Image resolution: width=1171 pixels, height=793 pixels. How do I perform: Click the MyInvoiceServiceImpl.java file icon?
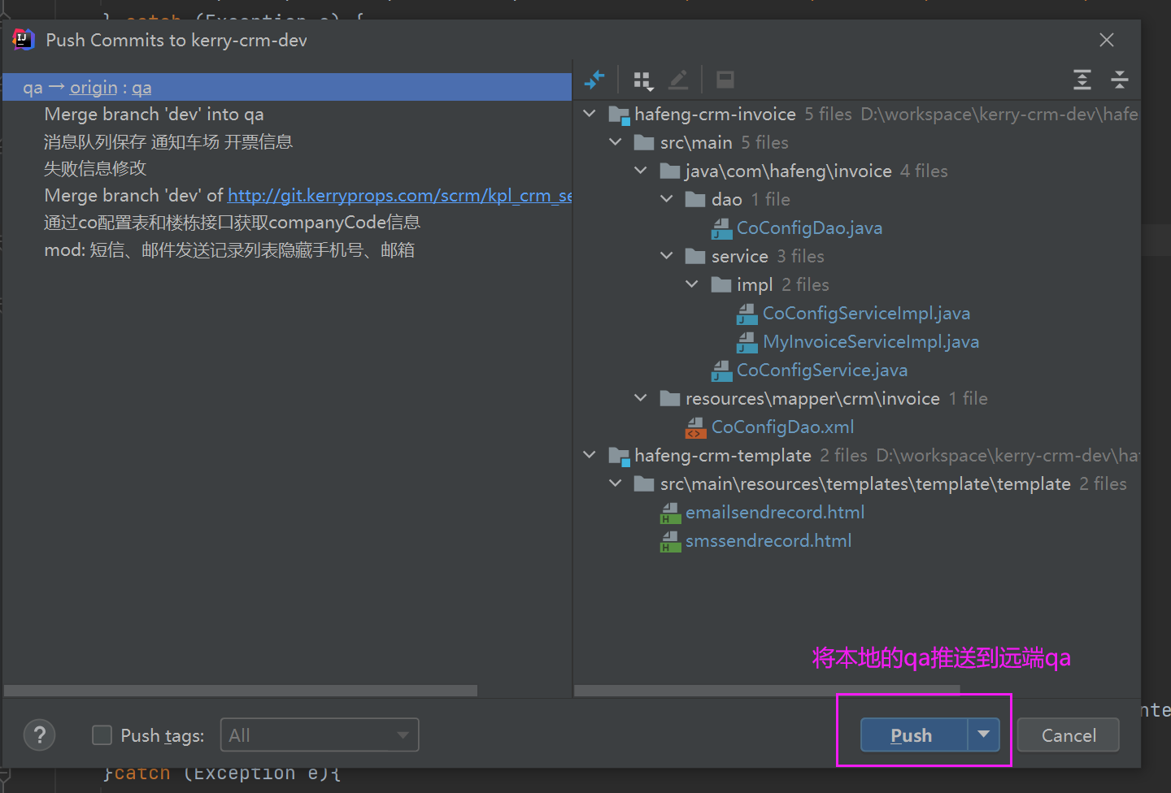pos(747,342)
